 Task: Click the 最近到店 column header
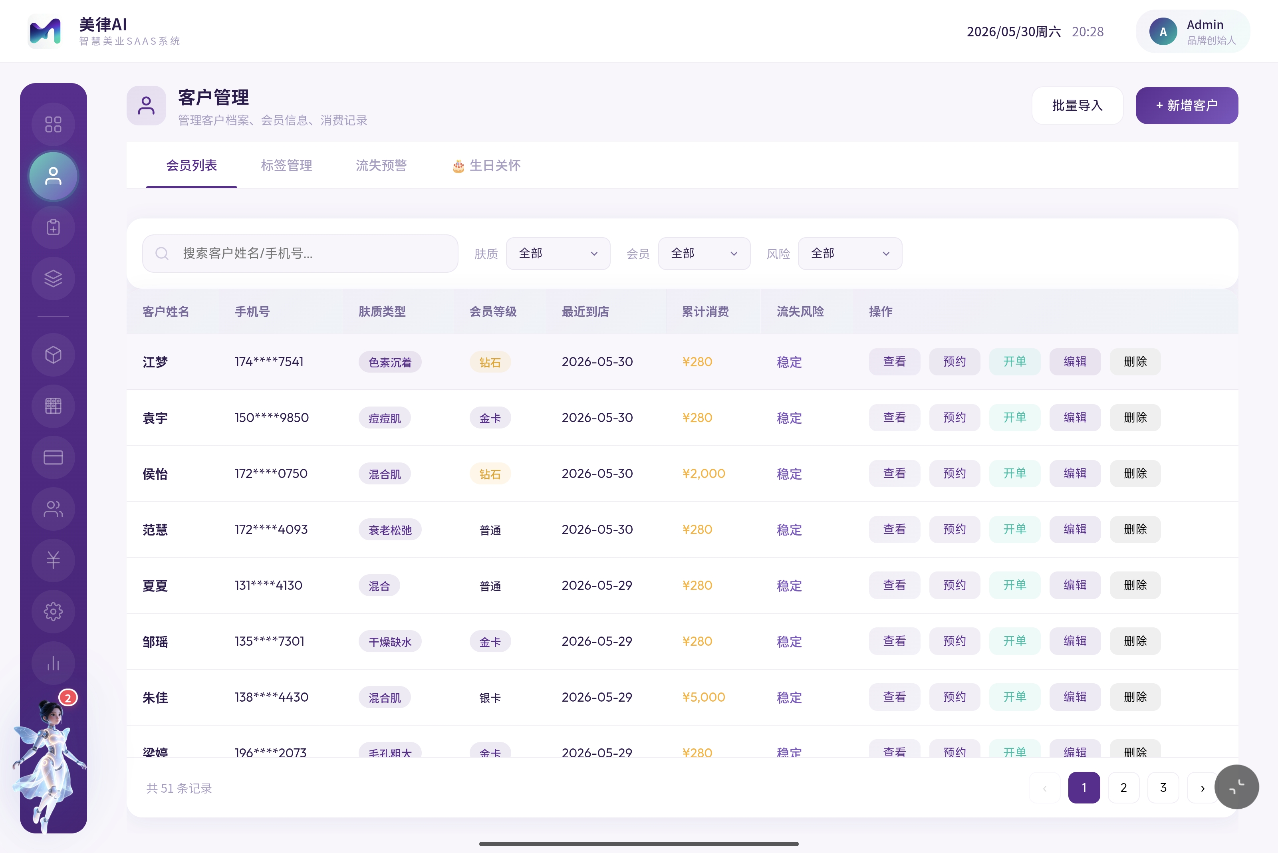click(585, 312)
